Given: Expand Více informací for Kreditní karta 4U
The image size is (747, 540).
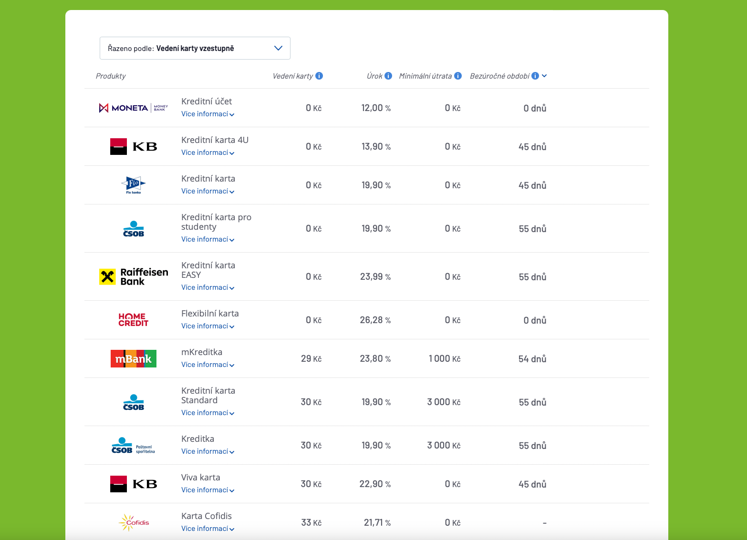Looking at the screenshot, I should point(207,153).
